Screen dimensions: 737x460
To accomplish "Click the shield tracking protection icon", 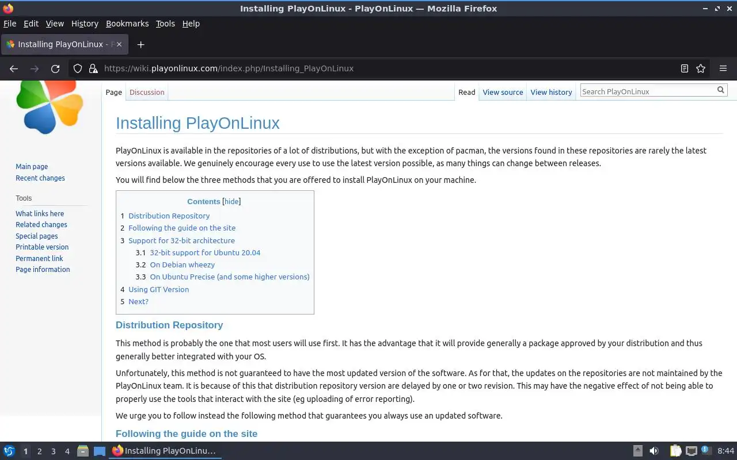I will (78, 68).
